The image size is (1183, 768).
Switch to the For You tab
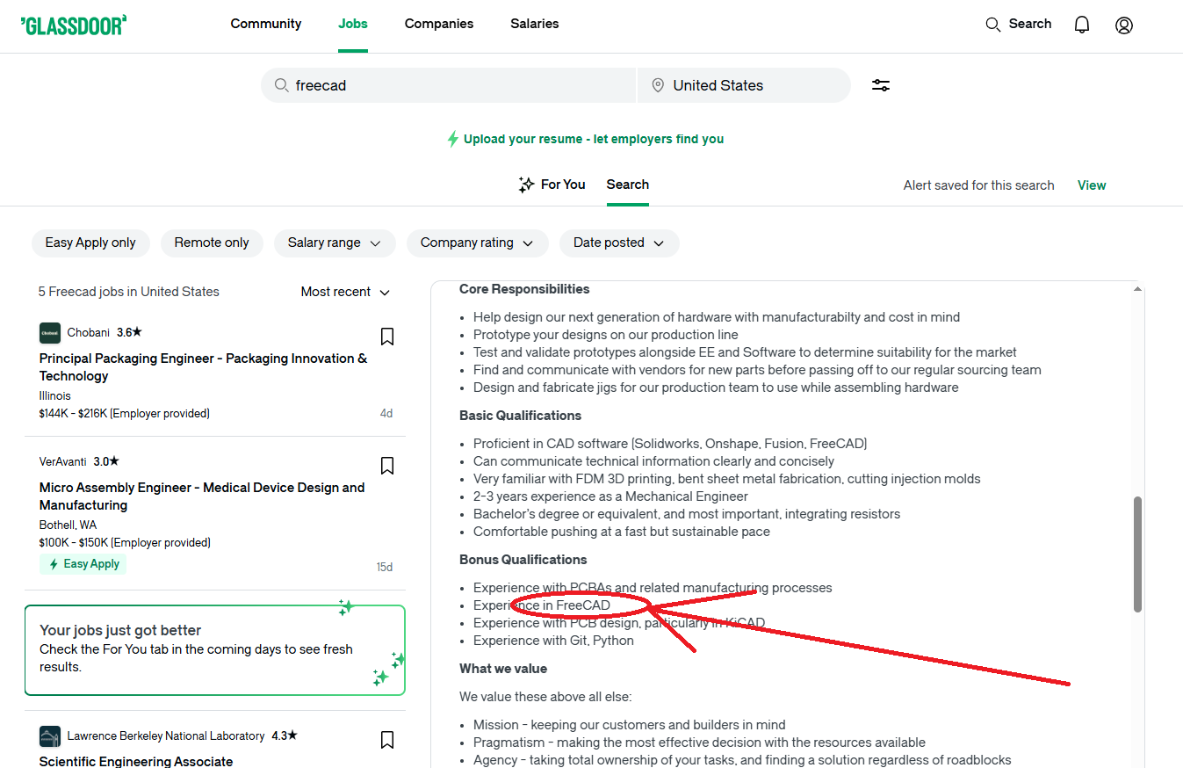tap(552, 185)
